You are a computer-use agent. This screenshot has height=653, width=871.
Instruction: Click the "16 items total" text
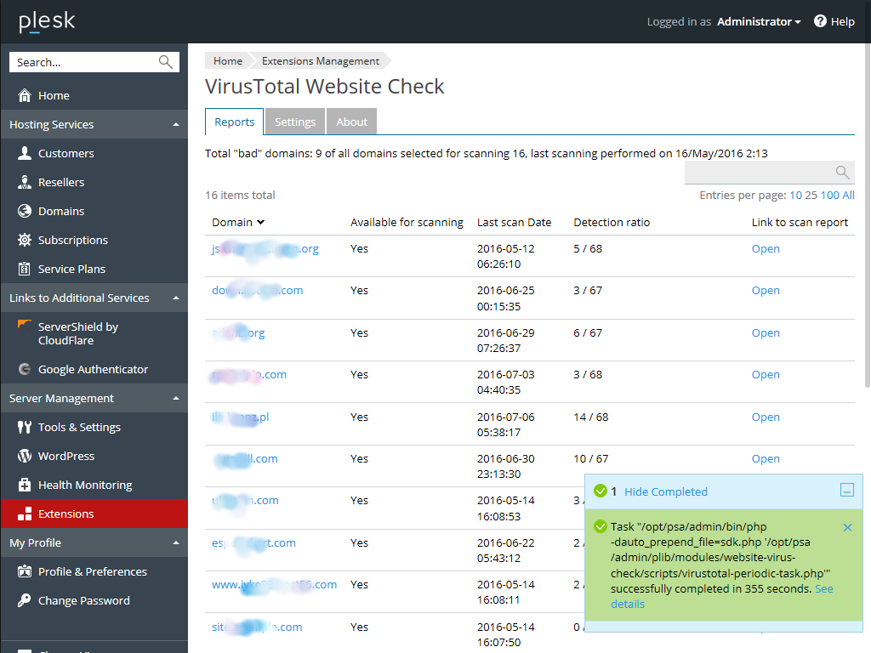coord(240,195)
